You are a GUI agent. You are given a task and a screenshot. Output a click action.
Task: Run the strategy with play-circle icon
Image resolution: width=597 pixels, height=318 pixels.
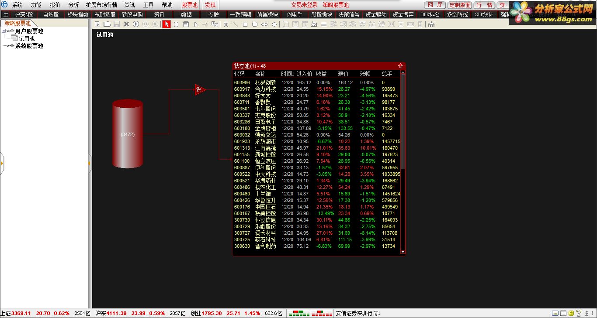click(136, 24)
